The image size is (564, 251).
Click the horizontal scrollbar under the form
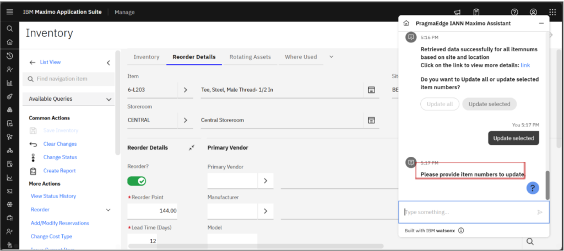click(x=256, y=246)
